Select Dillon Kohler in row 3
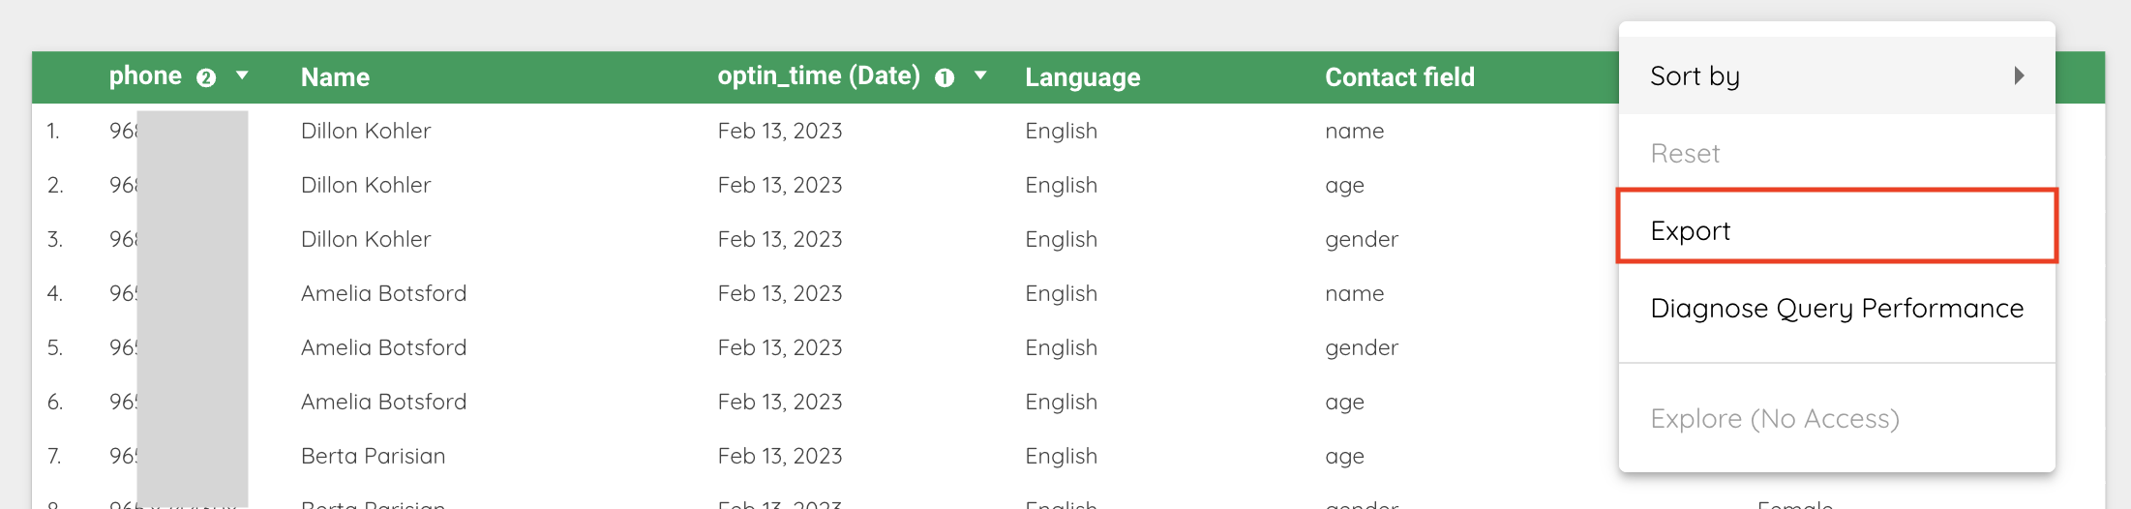Viewport: 2131px width, 509px height. pos(366,239)
